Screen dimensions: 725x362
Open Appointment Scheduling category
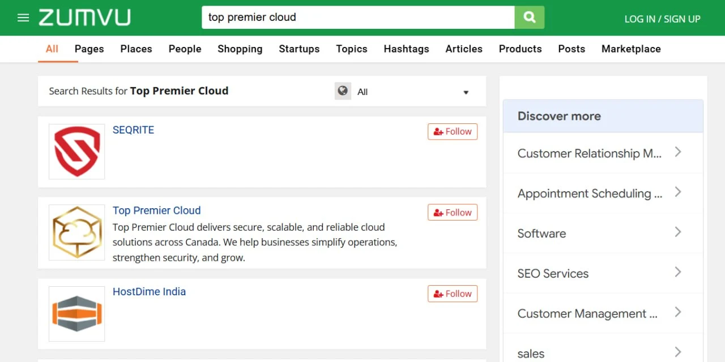(590, 193)
